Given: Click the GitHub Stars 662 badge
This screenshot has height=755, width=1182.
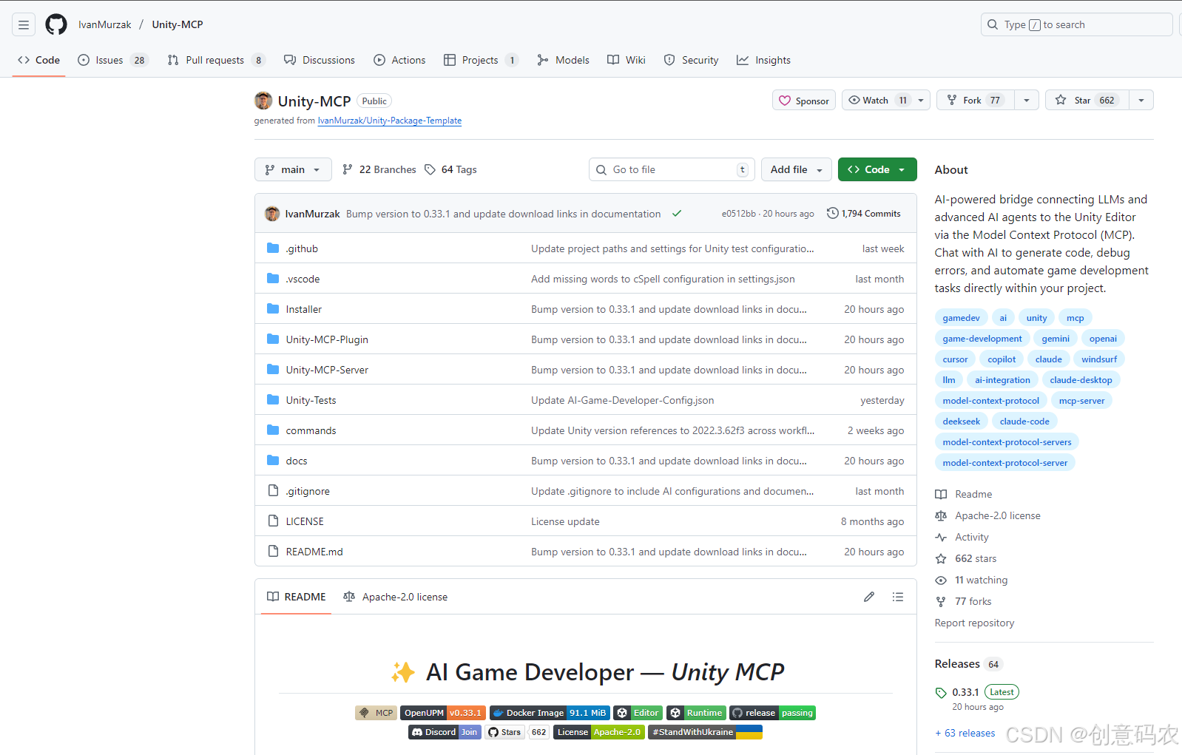Looking at the screenshot, I should pyautogui.click(x=518, y=732).
